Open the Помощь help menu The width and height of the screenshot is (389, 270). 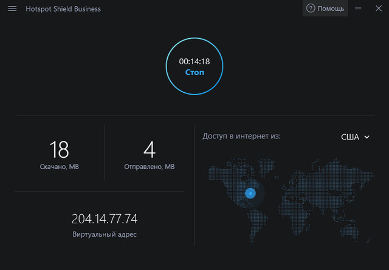pos(331,8)
